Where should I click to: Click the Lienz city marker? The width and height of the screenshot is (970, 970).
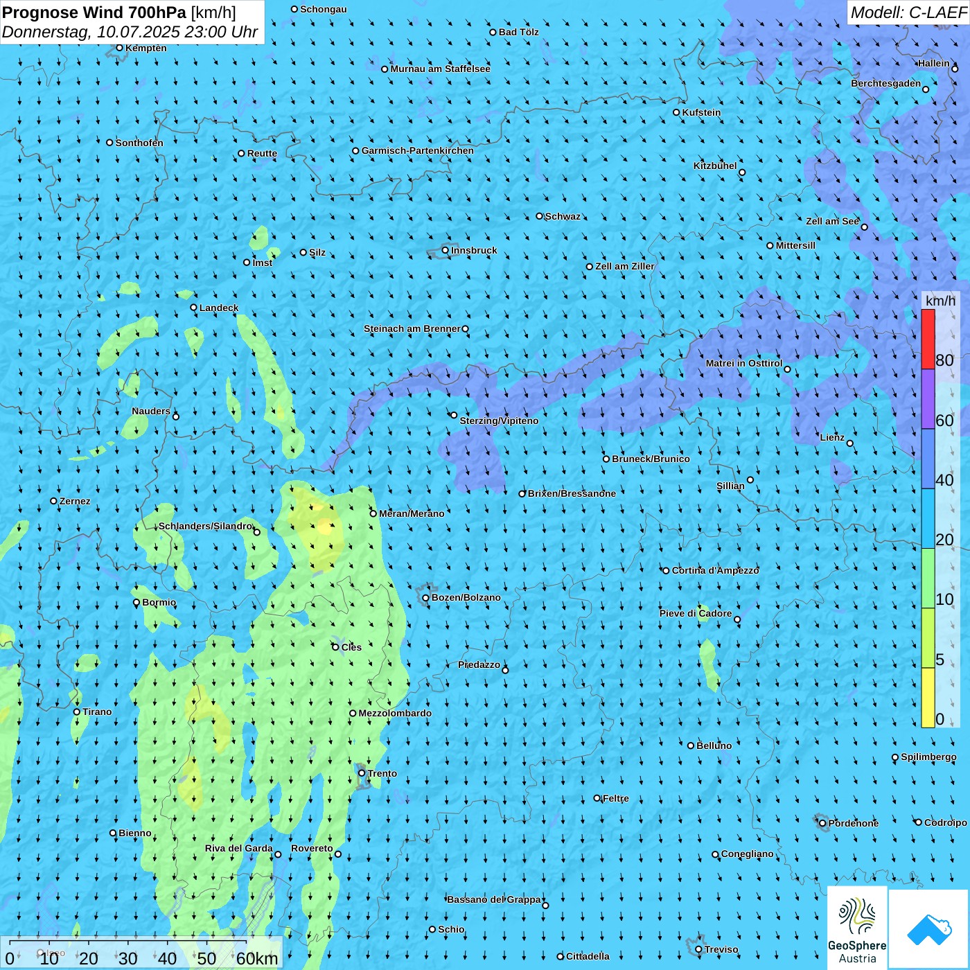coord(850,443)
